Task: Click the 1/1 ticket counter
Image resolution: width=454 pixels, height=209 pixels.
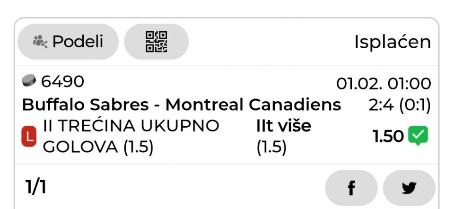Action: 35,188
